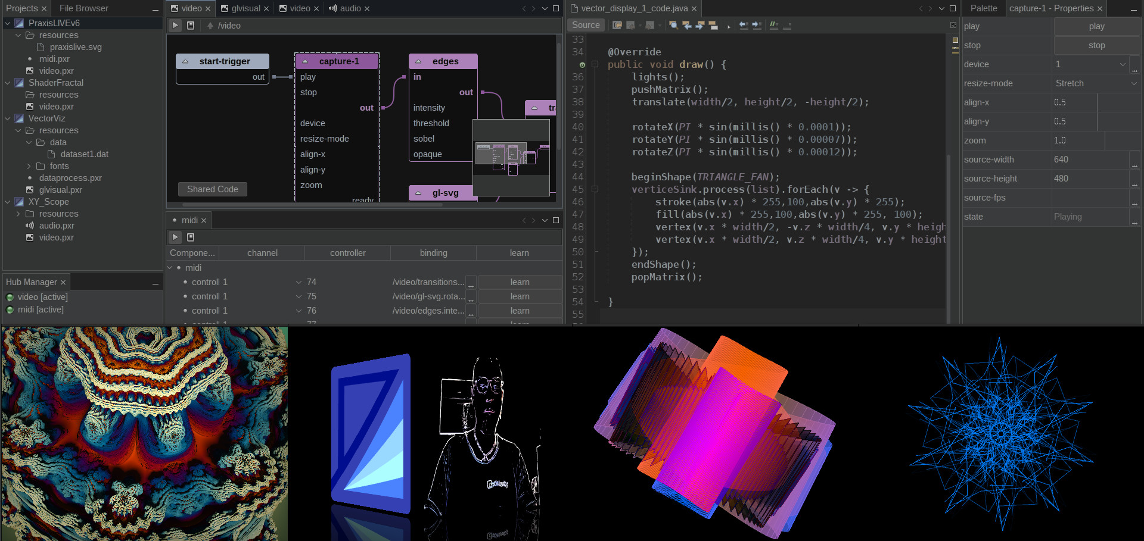Open the File Browser tab
The height and width of the screenshot is (541, 1144).
(84, 8)
